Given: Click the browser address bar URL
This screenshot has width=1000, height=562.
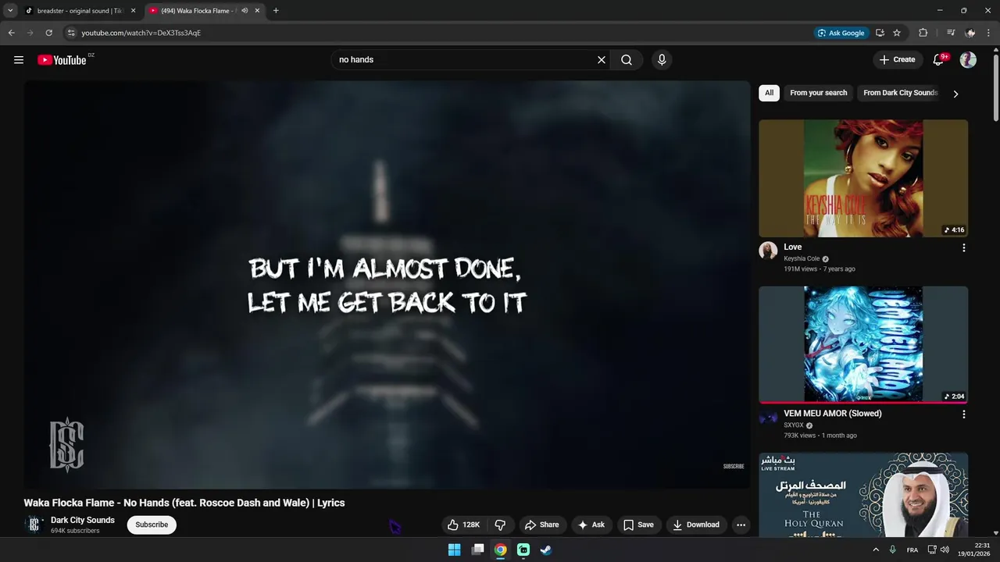Looking at the screenshot, I should click(141, 33).
